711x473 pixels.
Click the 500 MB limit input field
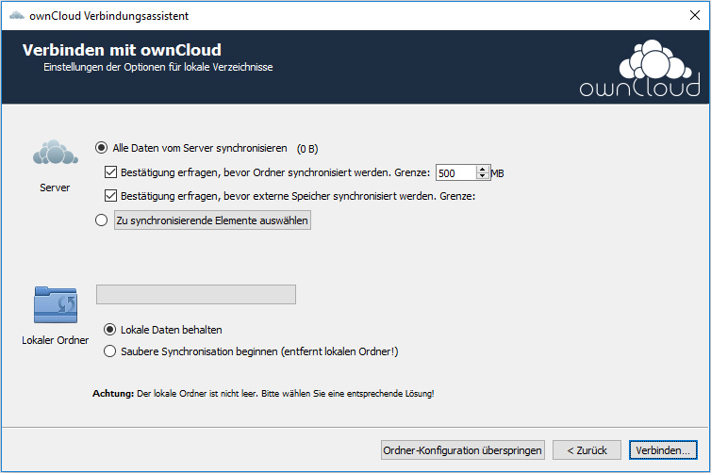pos(455,172)
